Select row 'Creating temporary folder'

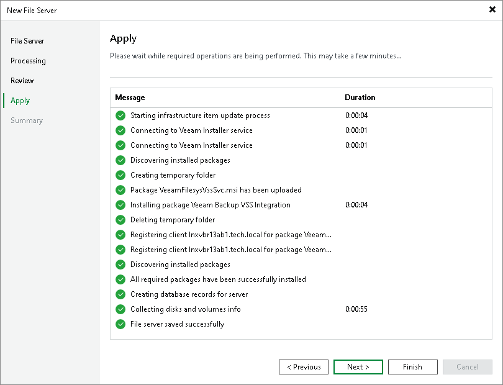(301, 175)
